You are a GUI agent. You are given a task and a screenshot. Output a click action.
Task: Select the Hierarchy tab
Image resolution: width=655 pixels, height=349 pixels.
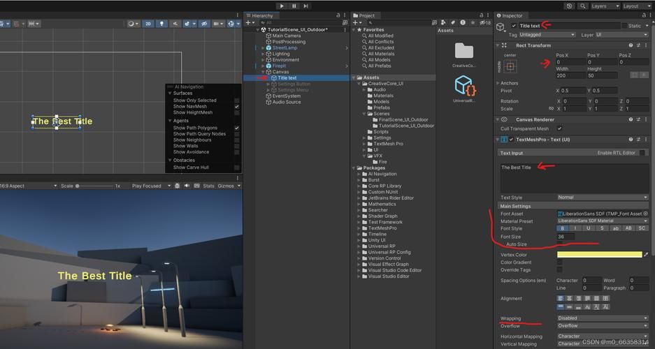point(262,15)
